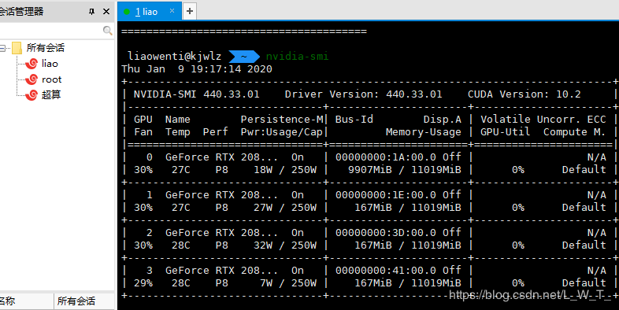The width and height of the screenshot is (619, 310).
Task: Open the root session icon
Action: (x=32, y=79)
